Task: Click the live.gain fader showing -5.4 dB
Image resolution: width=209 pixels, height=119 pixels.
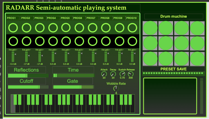Action: 13,56
